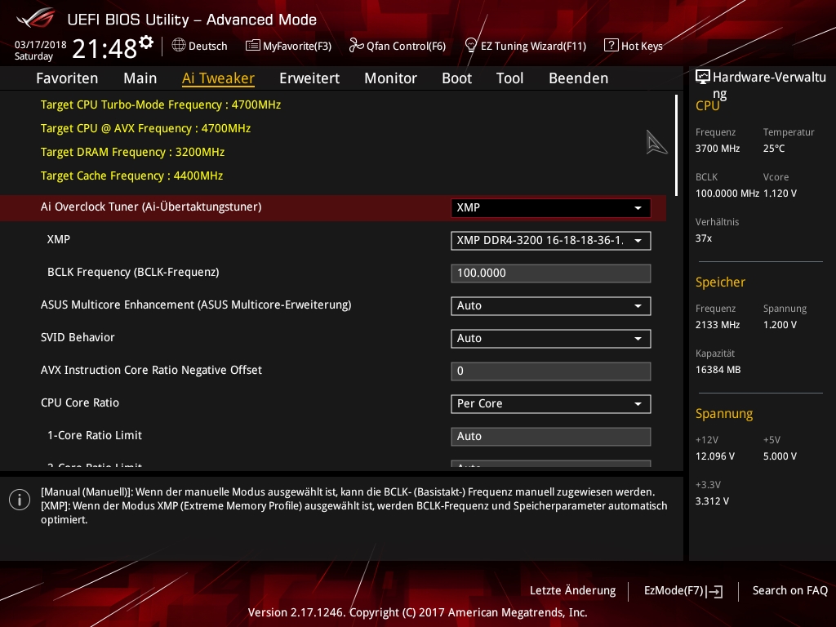
Task: Open the Erweitert tab
Action: tap(309, 78)
